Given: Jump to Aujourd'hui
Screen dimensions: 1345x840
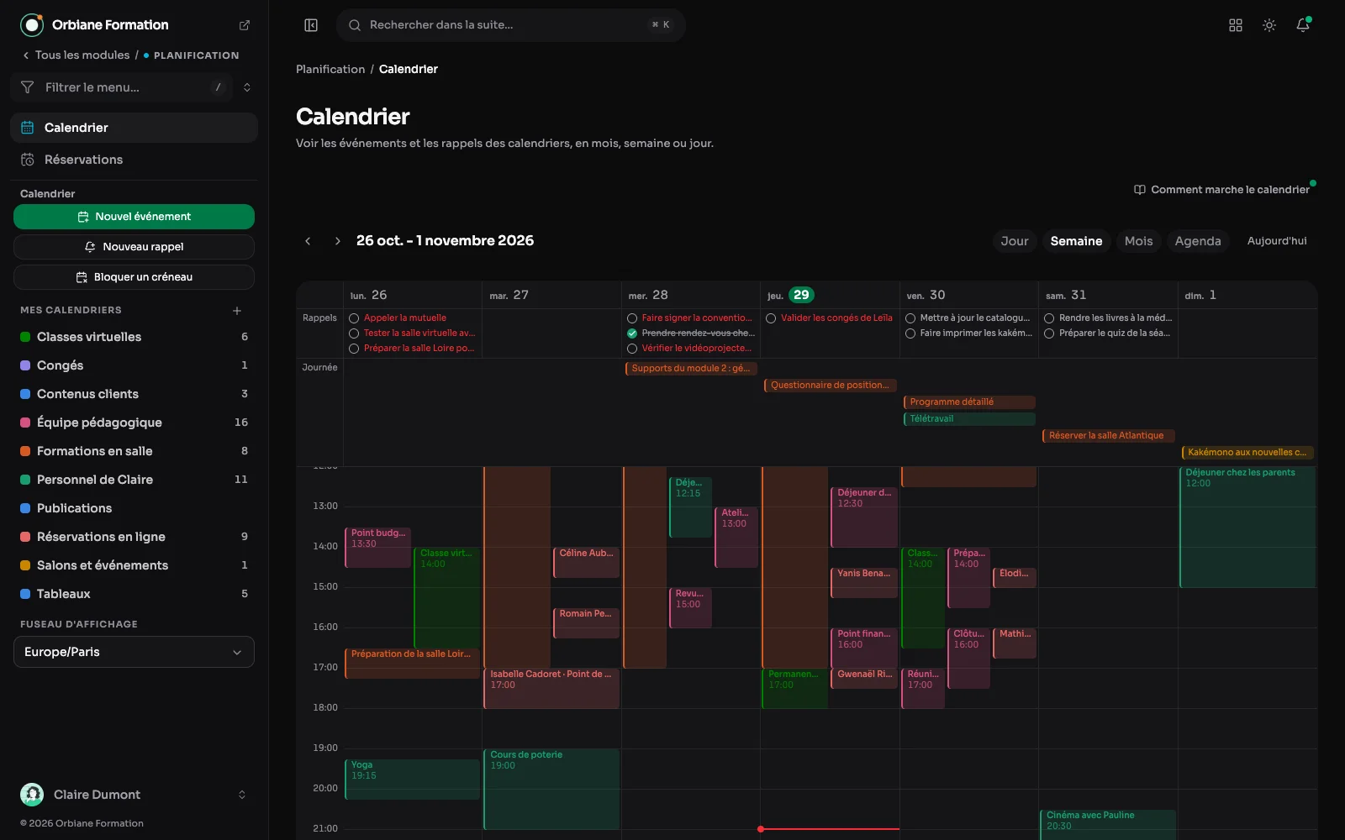Looking at the screenshot, I should 1277,241.
